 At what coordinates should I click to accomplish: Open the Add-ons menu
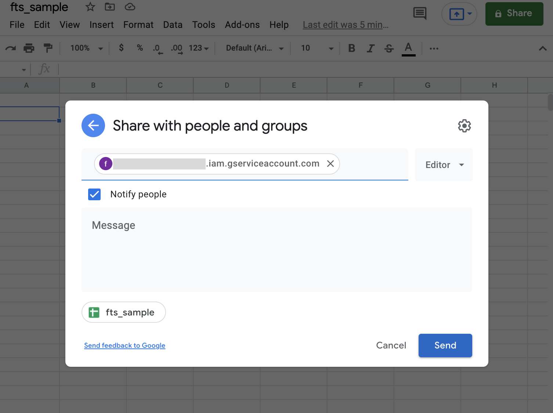(x=242, y=25)
